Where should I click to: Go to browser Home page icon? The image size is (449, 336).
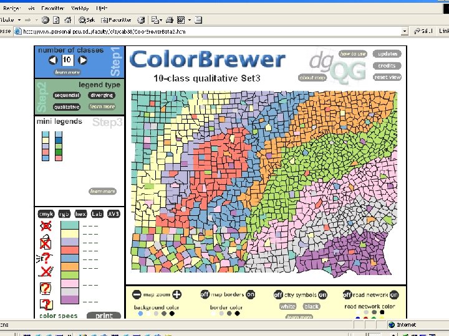pyautogui.click(x=67, y=20)
